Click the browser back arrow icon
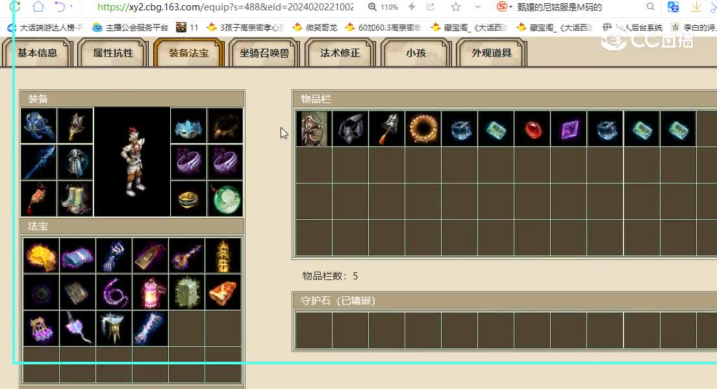Viewport: 717px width, 389px height. [60, 6]
